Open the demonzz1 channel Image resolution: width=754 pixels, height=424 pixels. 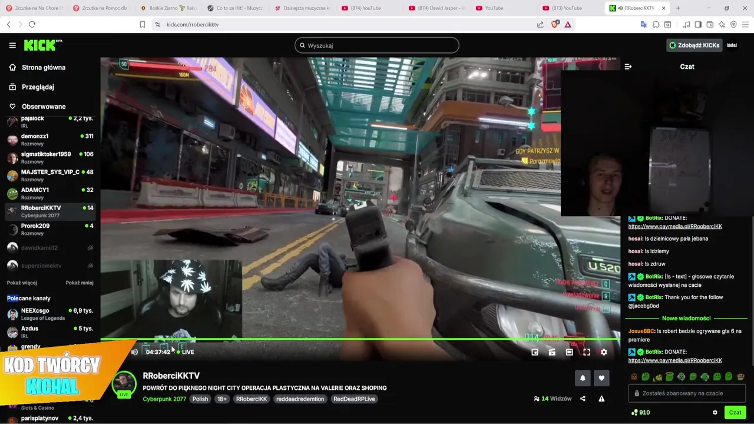click(50, 140)
